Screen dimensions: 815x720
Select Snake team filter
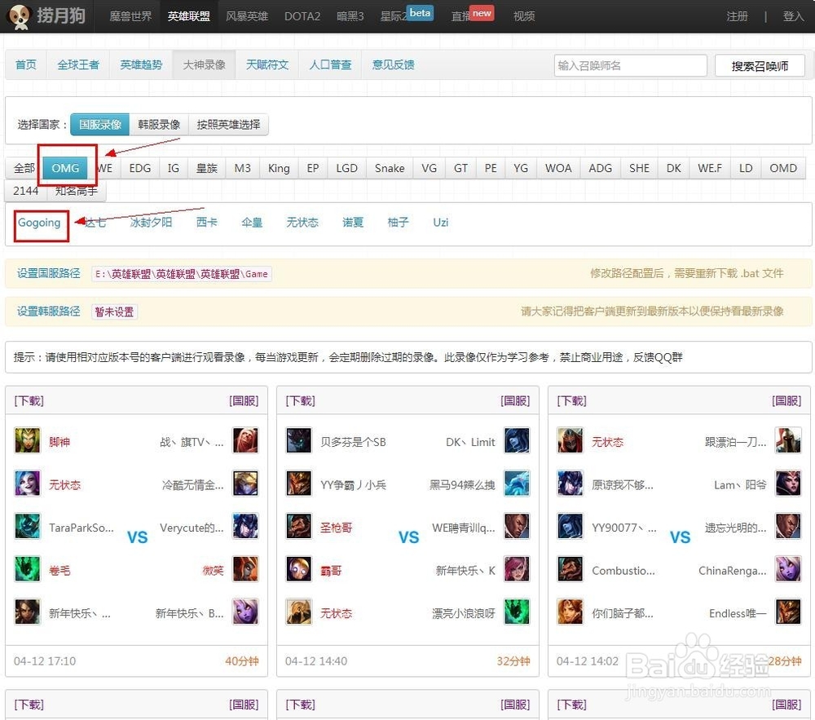[390, 169]
